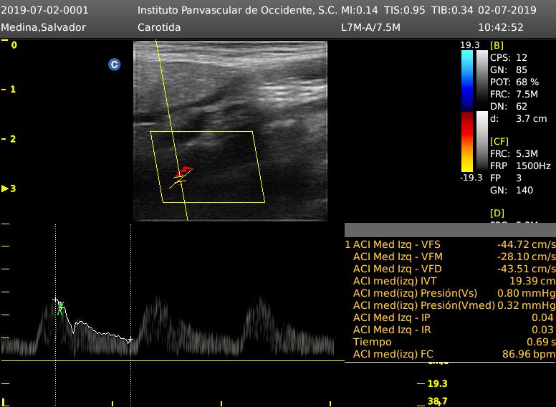556x407 pixels.
Task: Click the 'L7M-A/7.5M' probe label
Action: pos(370,27)
